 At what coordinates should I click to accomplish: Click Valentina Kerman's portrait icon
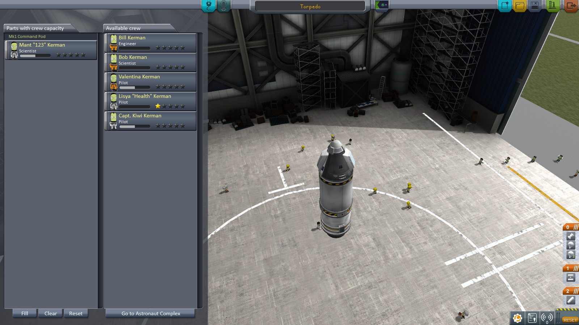click(114, 82)
